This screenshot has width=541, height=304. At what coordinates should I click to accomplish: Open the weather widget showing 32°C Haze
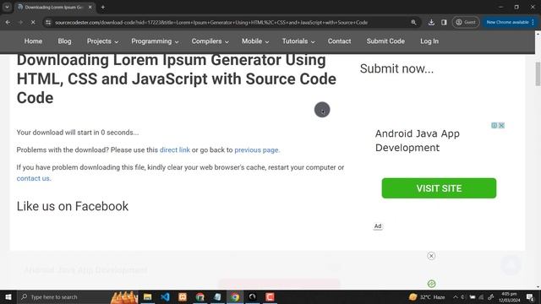[427, 296]
